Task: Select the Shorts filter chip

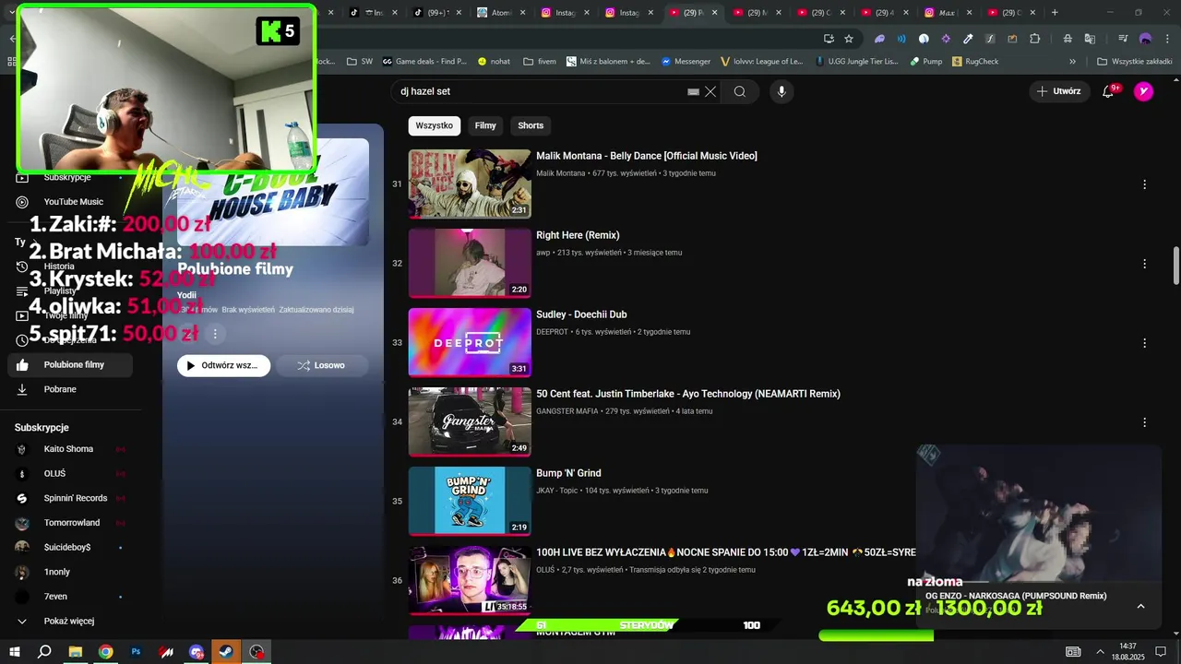Action: click(x=531, y=125)
